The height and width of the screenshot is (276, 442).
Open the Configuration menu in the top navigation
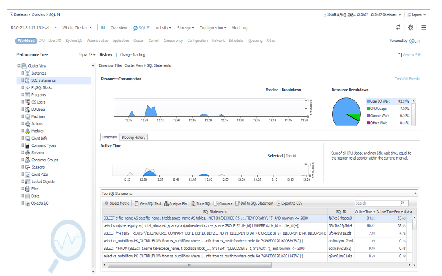coord(213,28)
